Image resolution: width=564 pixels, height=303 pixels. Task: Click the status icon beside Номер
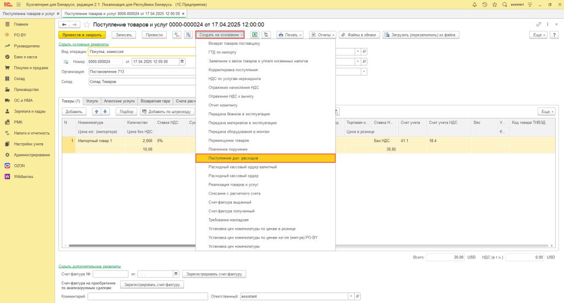pos(66,62)
